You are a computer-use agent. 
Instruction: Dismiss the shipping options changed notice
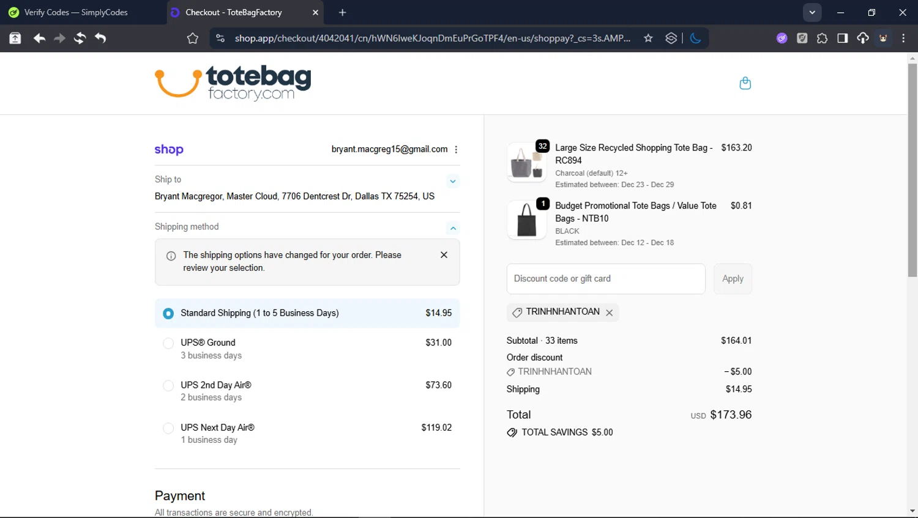[x=444, y=255]
